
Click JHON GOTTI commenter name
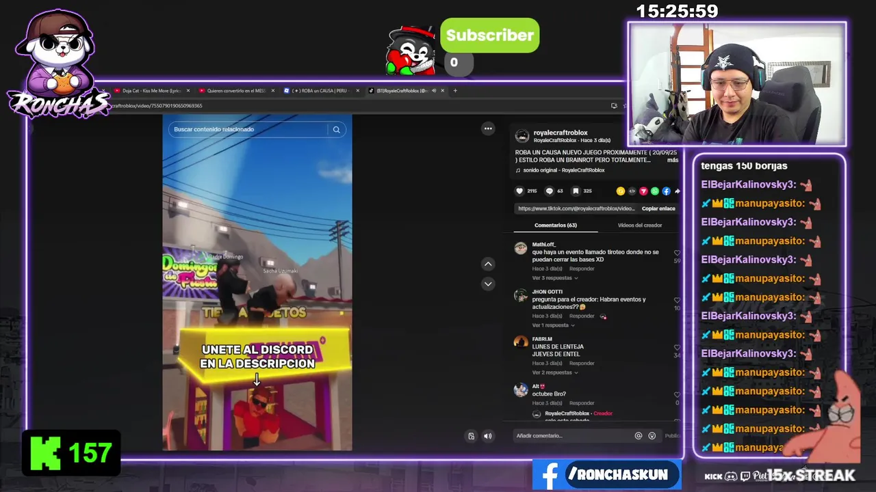(547, 292)
